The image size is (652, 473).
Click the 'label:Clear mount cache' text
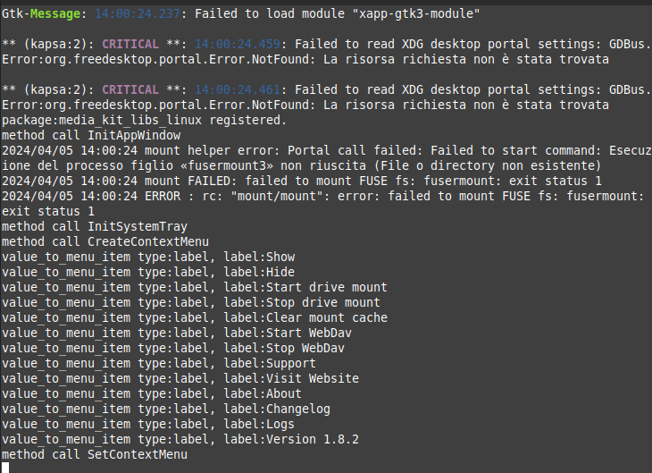pyautogui.click(x=305, y=317)
